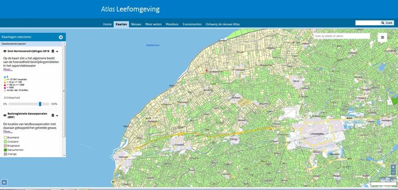Screen dimensions: 398x190
Task: Open the Kaartlagen selecteren arrow icon
Action: coord(60,37)
